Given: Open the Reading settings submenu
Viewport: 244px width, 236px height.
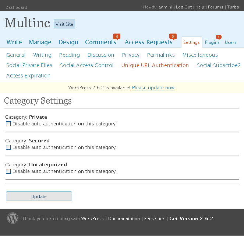Looking at the screenshot, I should pos(70,55).
